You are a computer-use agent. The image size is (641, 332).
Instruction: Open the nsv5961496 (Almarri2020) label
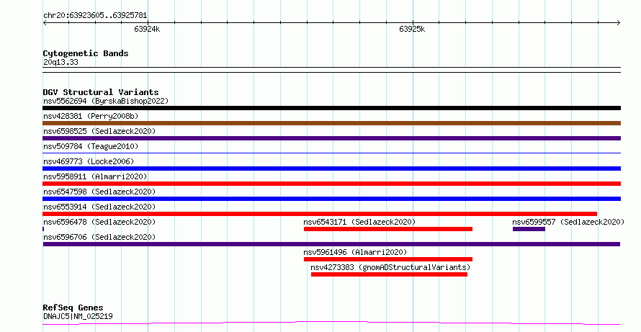click(x=355, y=252)
